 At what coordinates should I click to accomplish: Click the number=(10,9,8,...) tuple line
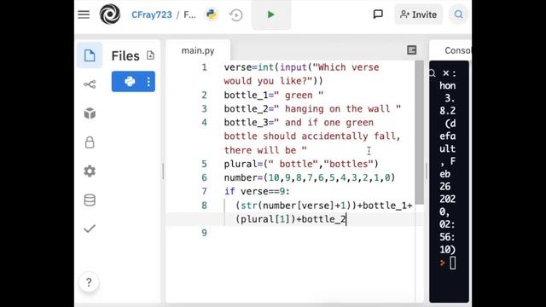(x=310, y=178)
